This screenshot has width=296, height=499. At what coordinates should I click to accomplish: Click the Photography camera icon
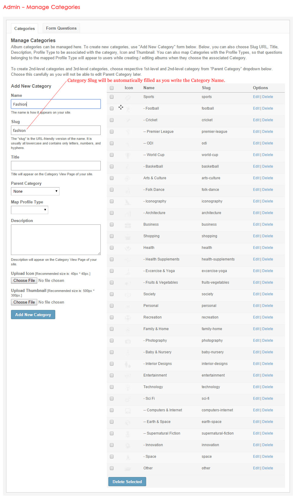click(128, 341)
